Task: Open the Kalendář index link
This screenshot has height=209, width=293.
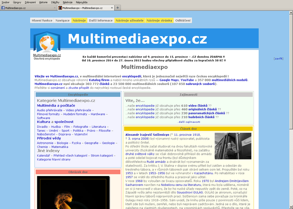Action: pyautogui.click(x=43, y=156)
